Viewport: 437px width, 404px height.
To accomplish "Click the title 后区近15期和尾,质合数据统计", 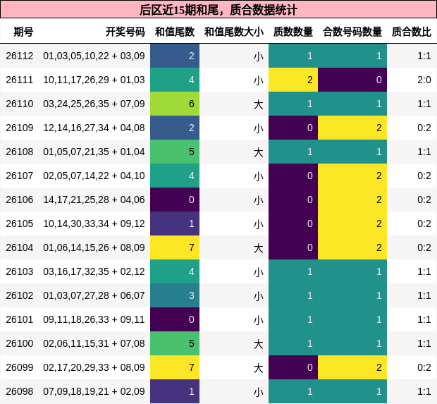I will 218,10.
